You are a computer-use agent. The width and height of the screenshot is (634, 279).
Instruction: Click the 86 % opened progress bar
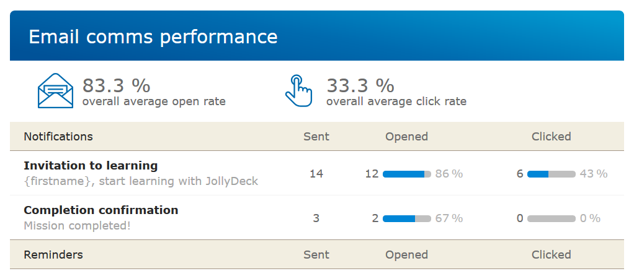[407, 174]
